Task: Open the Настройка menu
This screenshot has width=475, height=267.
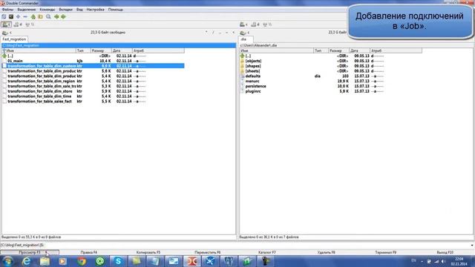Action: click(x=95, y=10)
